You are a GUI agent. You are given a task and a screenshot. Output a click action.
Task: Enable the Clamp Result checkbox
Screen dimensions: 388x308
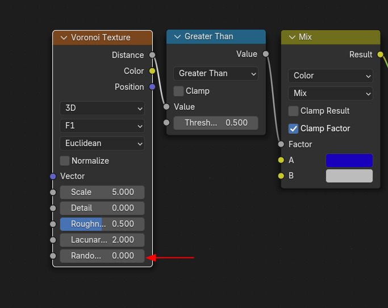(x=293, y=111)
